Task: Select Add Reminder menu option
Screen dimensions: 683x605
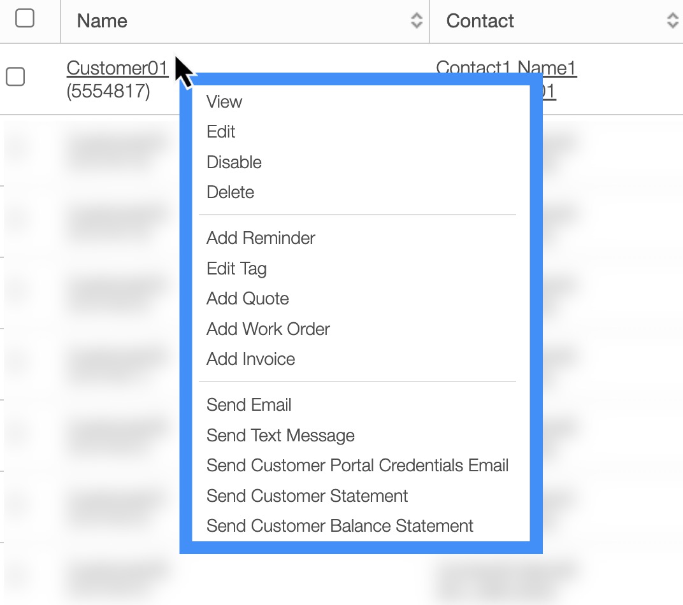Action: coord(261,238)
